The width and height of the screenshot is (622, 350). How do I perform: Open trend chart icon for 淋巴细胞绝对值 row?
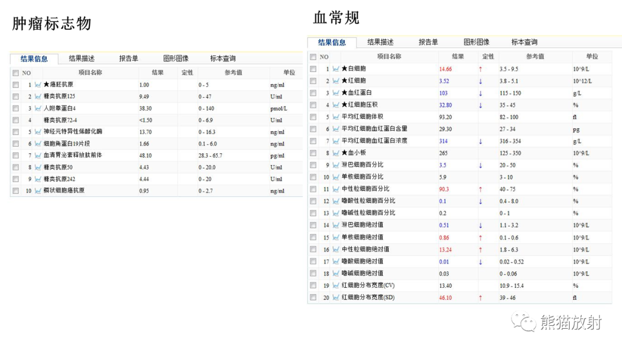(336, 225)
